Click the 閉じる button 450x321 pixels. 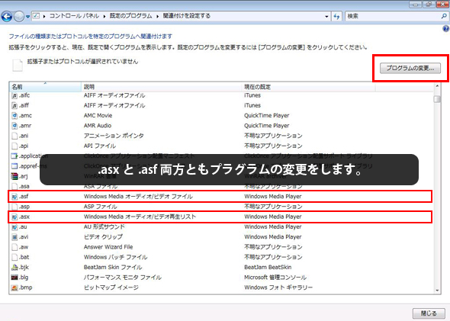(429, 313)
